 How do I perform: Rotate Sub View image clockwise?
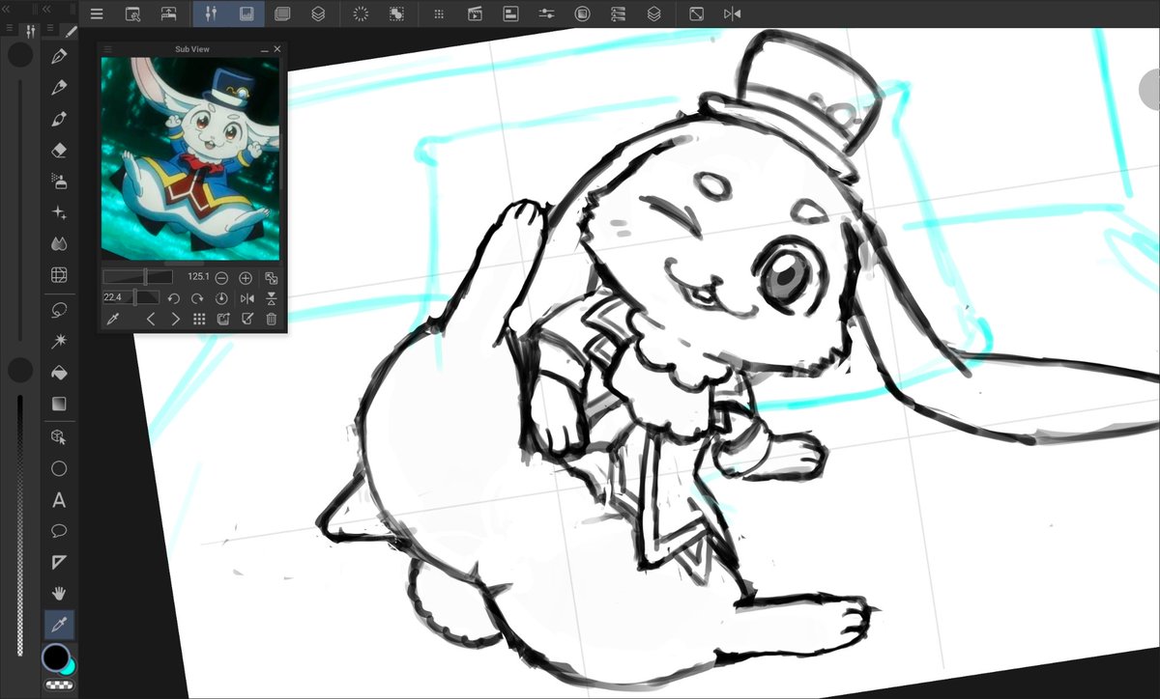click(x=198, y=297)
